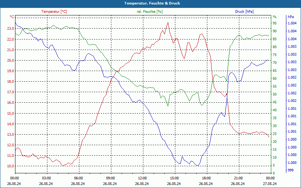
Task: Click green humidity axis value '85'
Action: [275, 39]
